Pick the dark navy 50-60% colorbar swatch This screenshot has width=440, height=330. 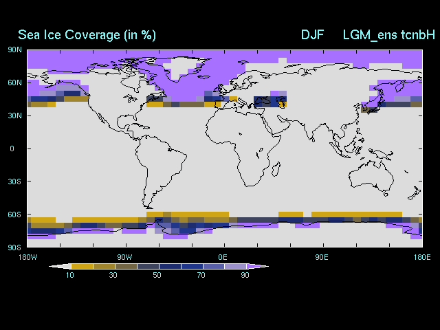click(x=170, y=266)
